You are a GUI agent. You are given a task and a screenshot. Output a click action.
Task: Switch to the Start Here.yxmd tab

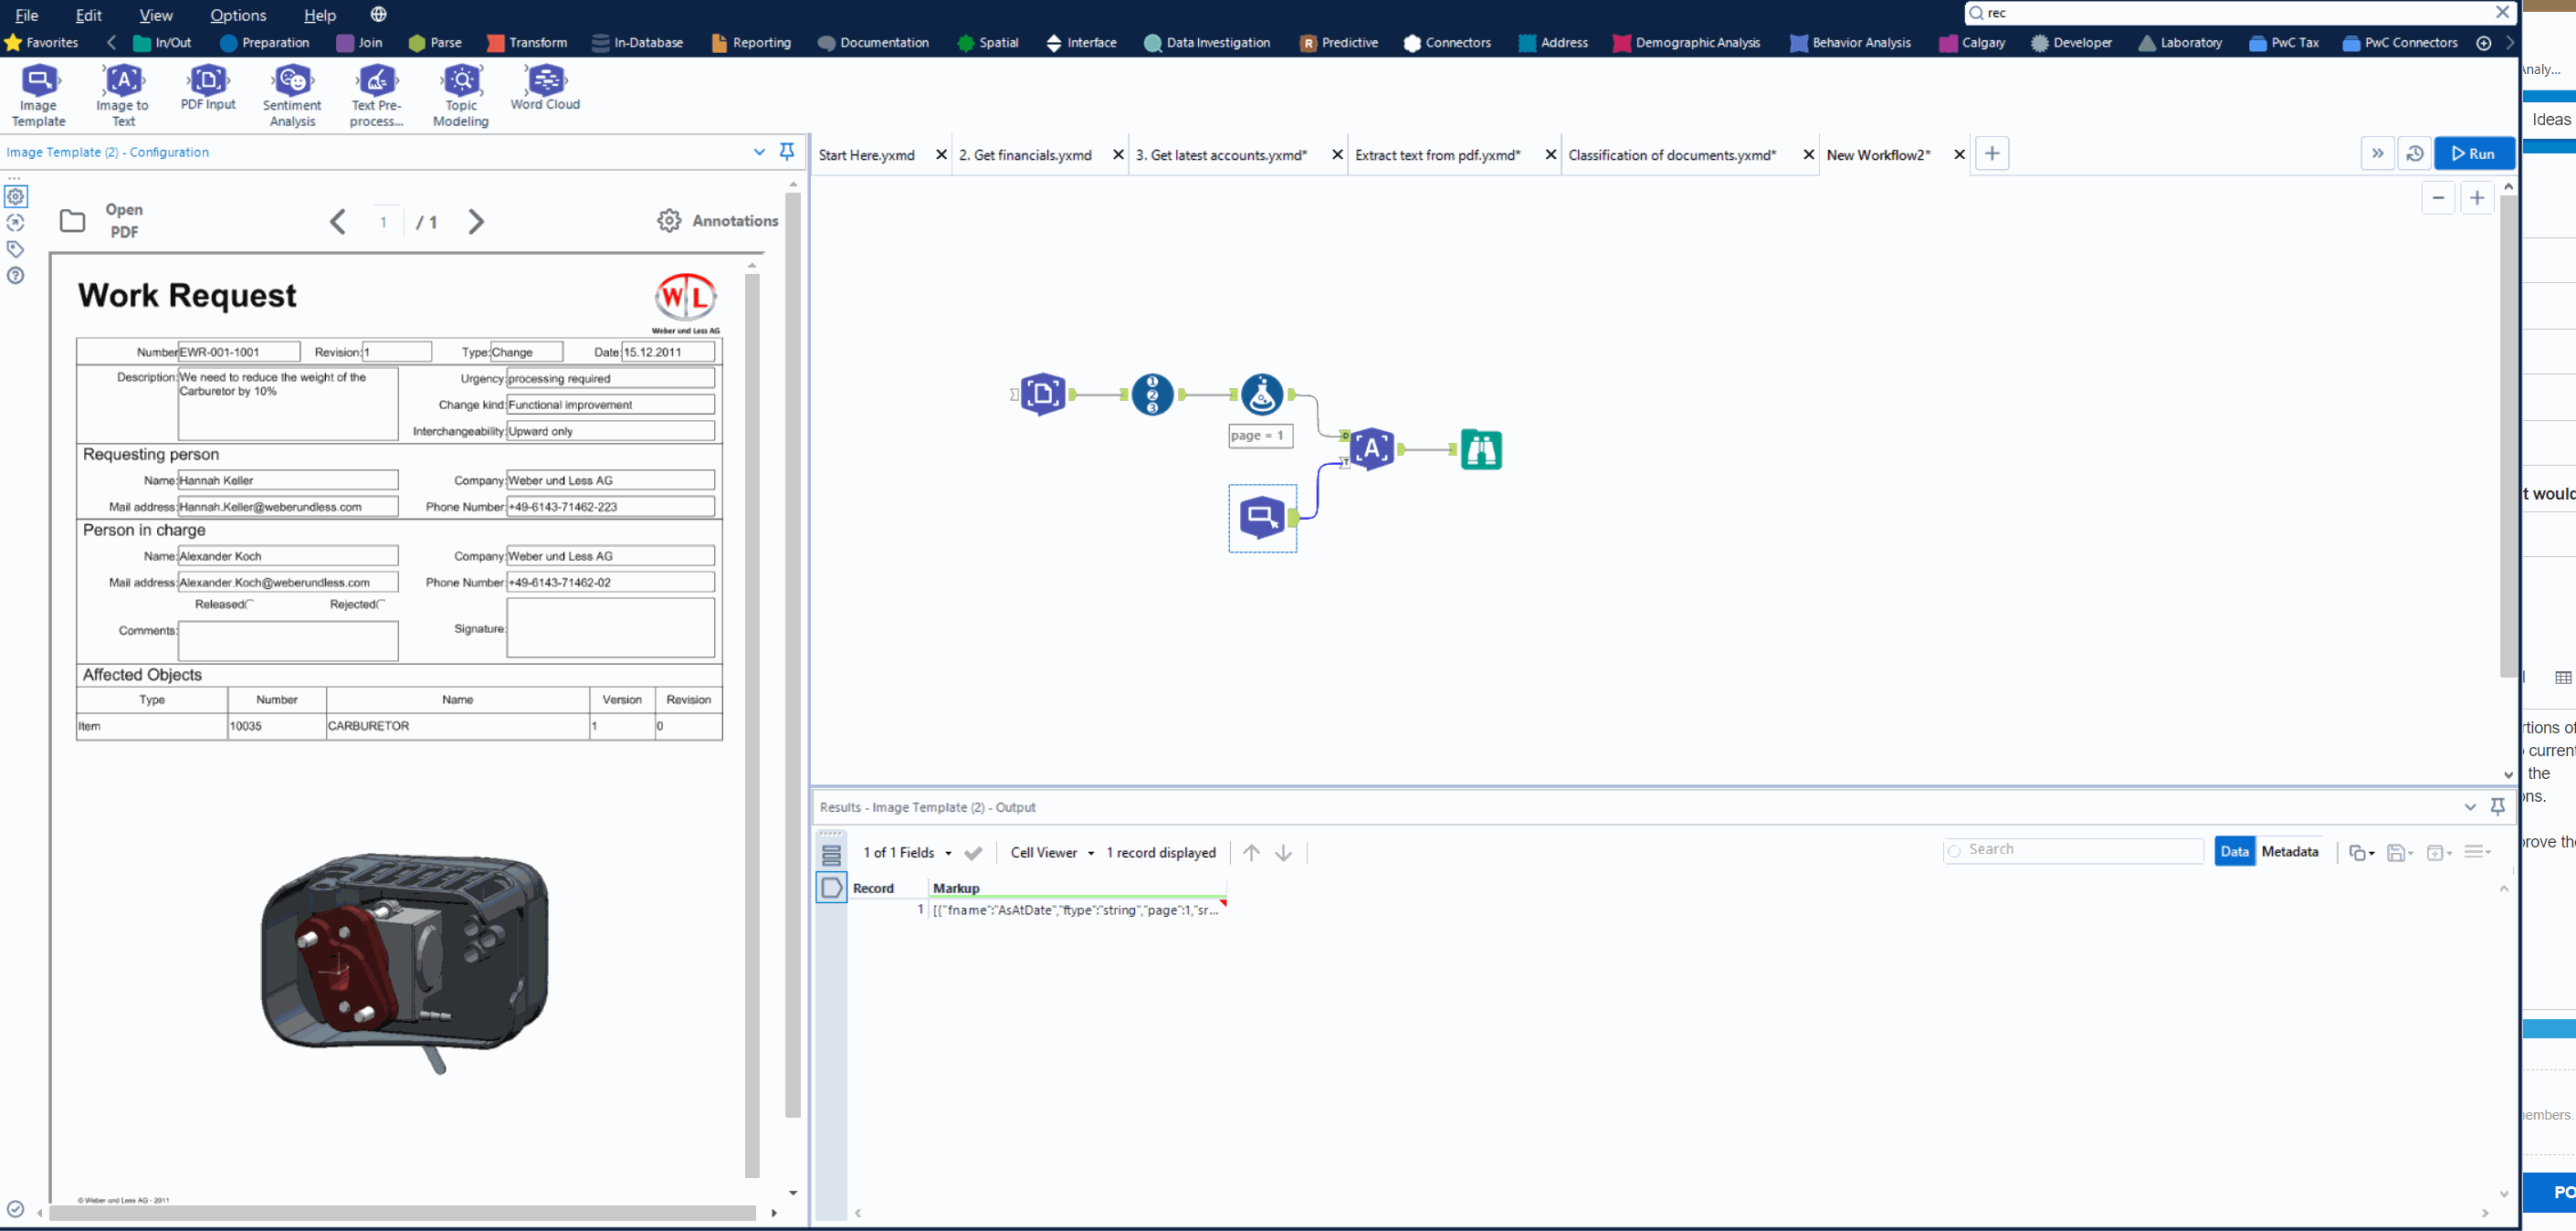pos(868,155)
